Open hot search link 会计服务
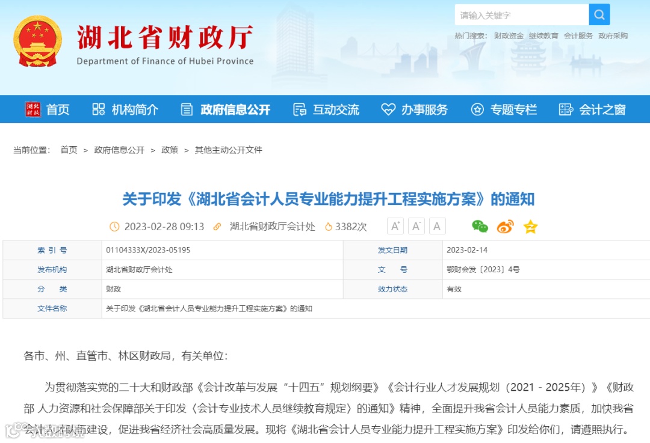Viewport: 650px width, 443px height. [x=578, y=36]
